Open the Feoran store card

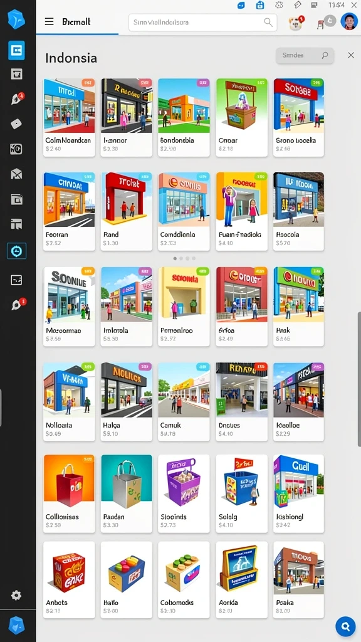(69, 211)
